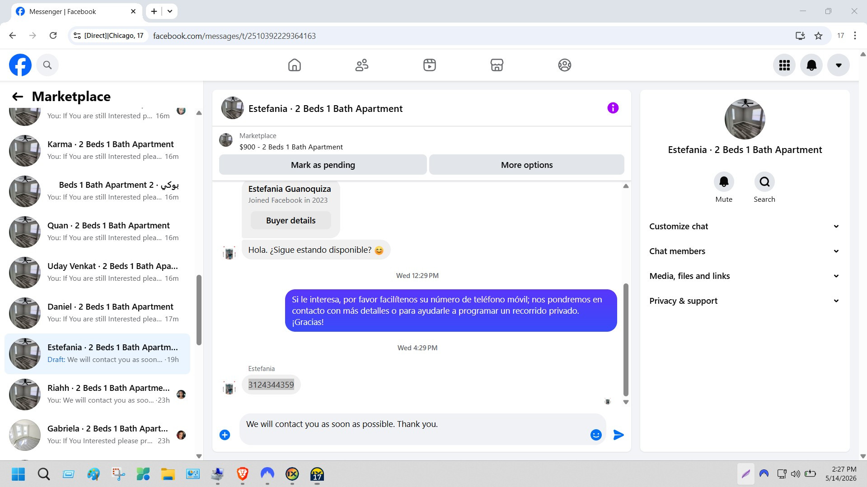
Task: Open volume control in system tray
Action: tap(796, 473)
